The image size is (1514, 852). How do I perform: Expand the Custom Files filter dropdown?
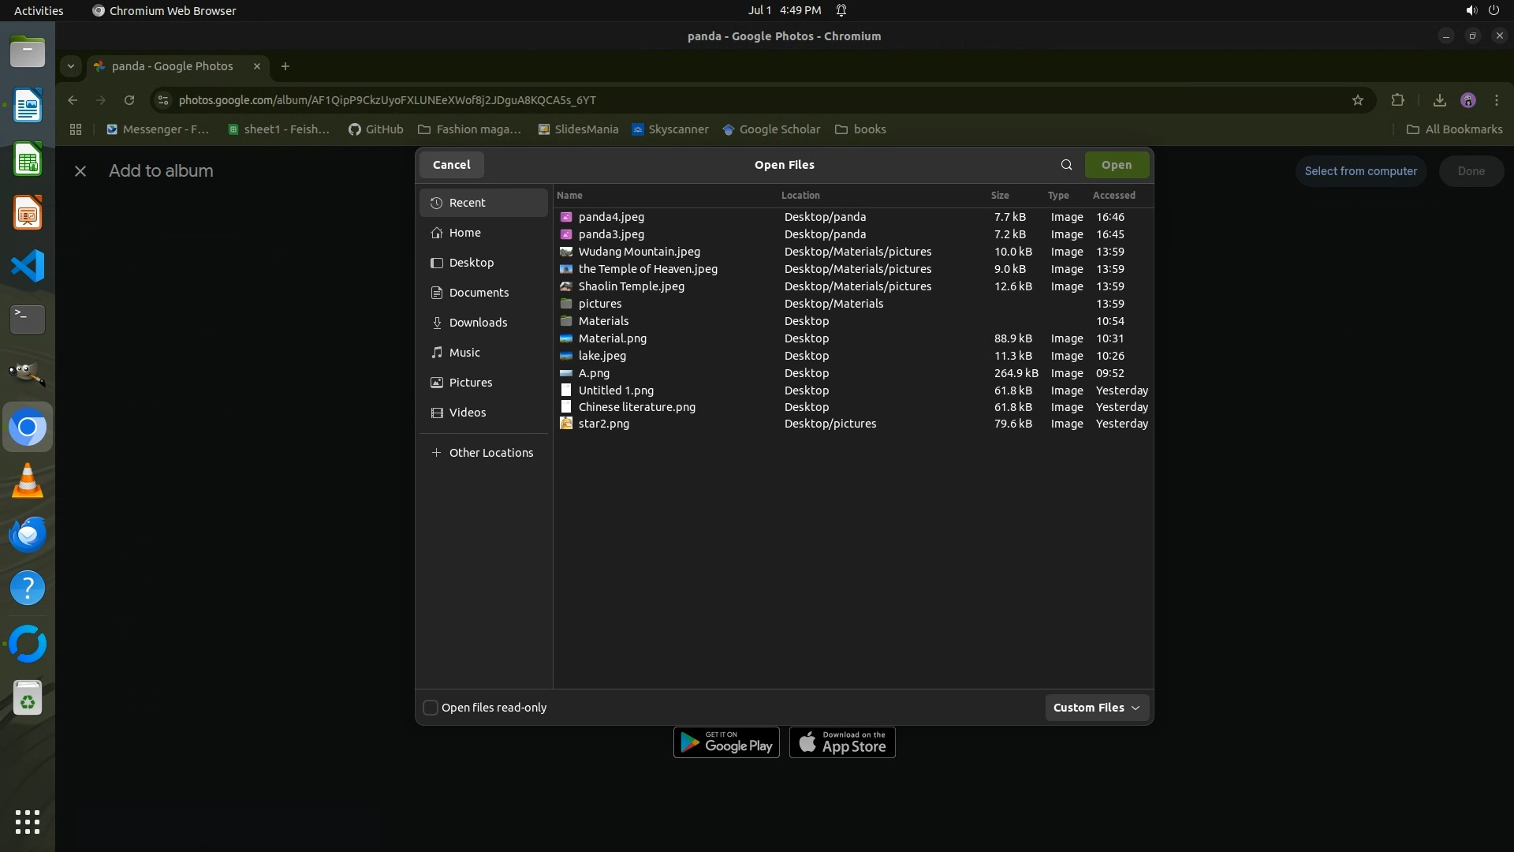coord(1096,708)
